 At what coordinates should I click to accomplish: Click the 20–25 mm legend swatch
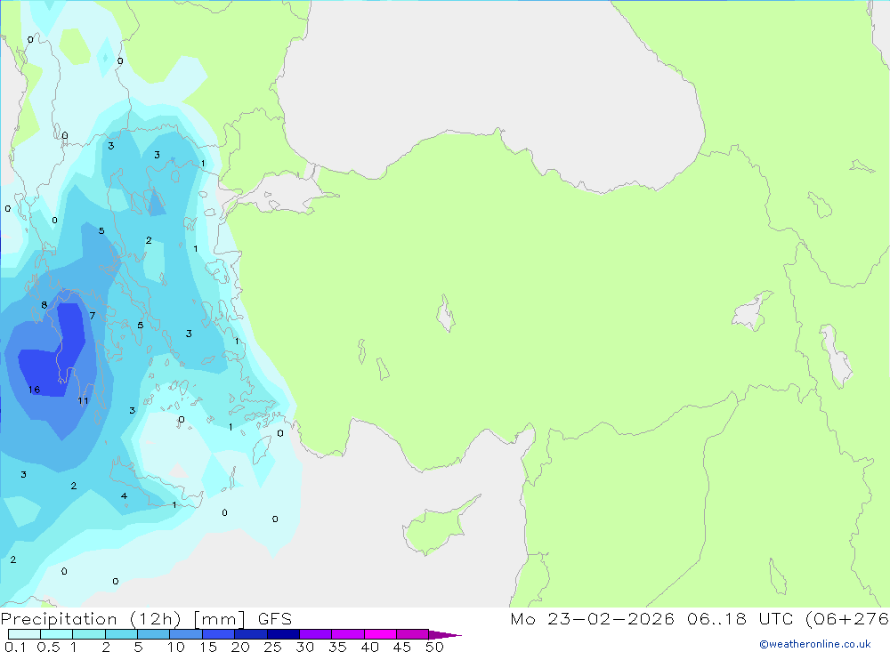pyautogui.click(x=250, y=634)
